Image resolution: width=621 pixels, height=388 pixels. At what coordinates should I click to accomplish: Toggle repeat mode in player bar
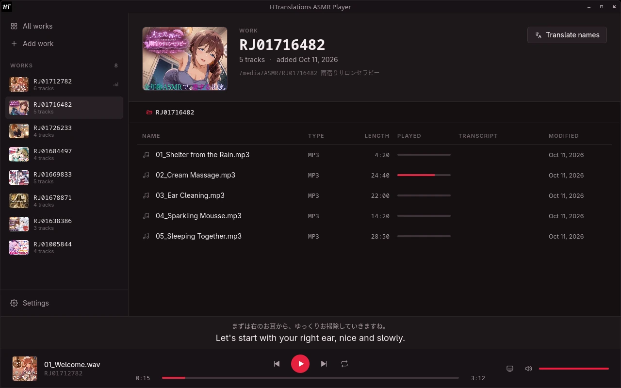coord(344,364)
